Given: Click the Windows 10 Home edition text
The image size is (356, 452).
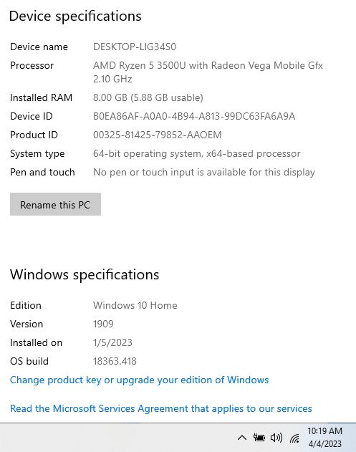Looking at the screenshot, I should coord(135,305).
